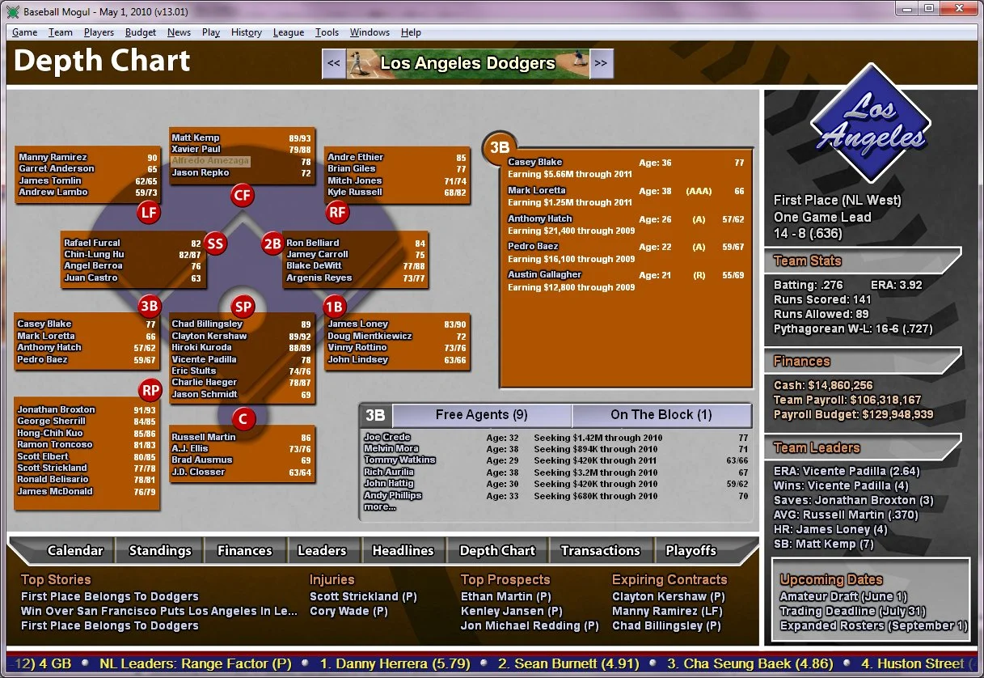Open the League menu
The width and height of the screenshot is (984, 678).
coord(289,32)
